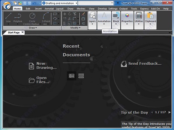Viewport: 174px width, 130px height.
Task: Select the Hatch tool in Draw panel
Action: tap(55, 23)
